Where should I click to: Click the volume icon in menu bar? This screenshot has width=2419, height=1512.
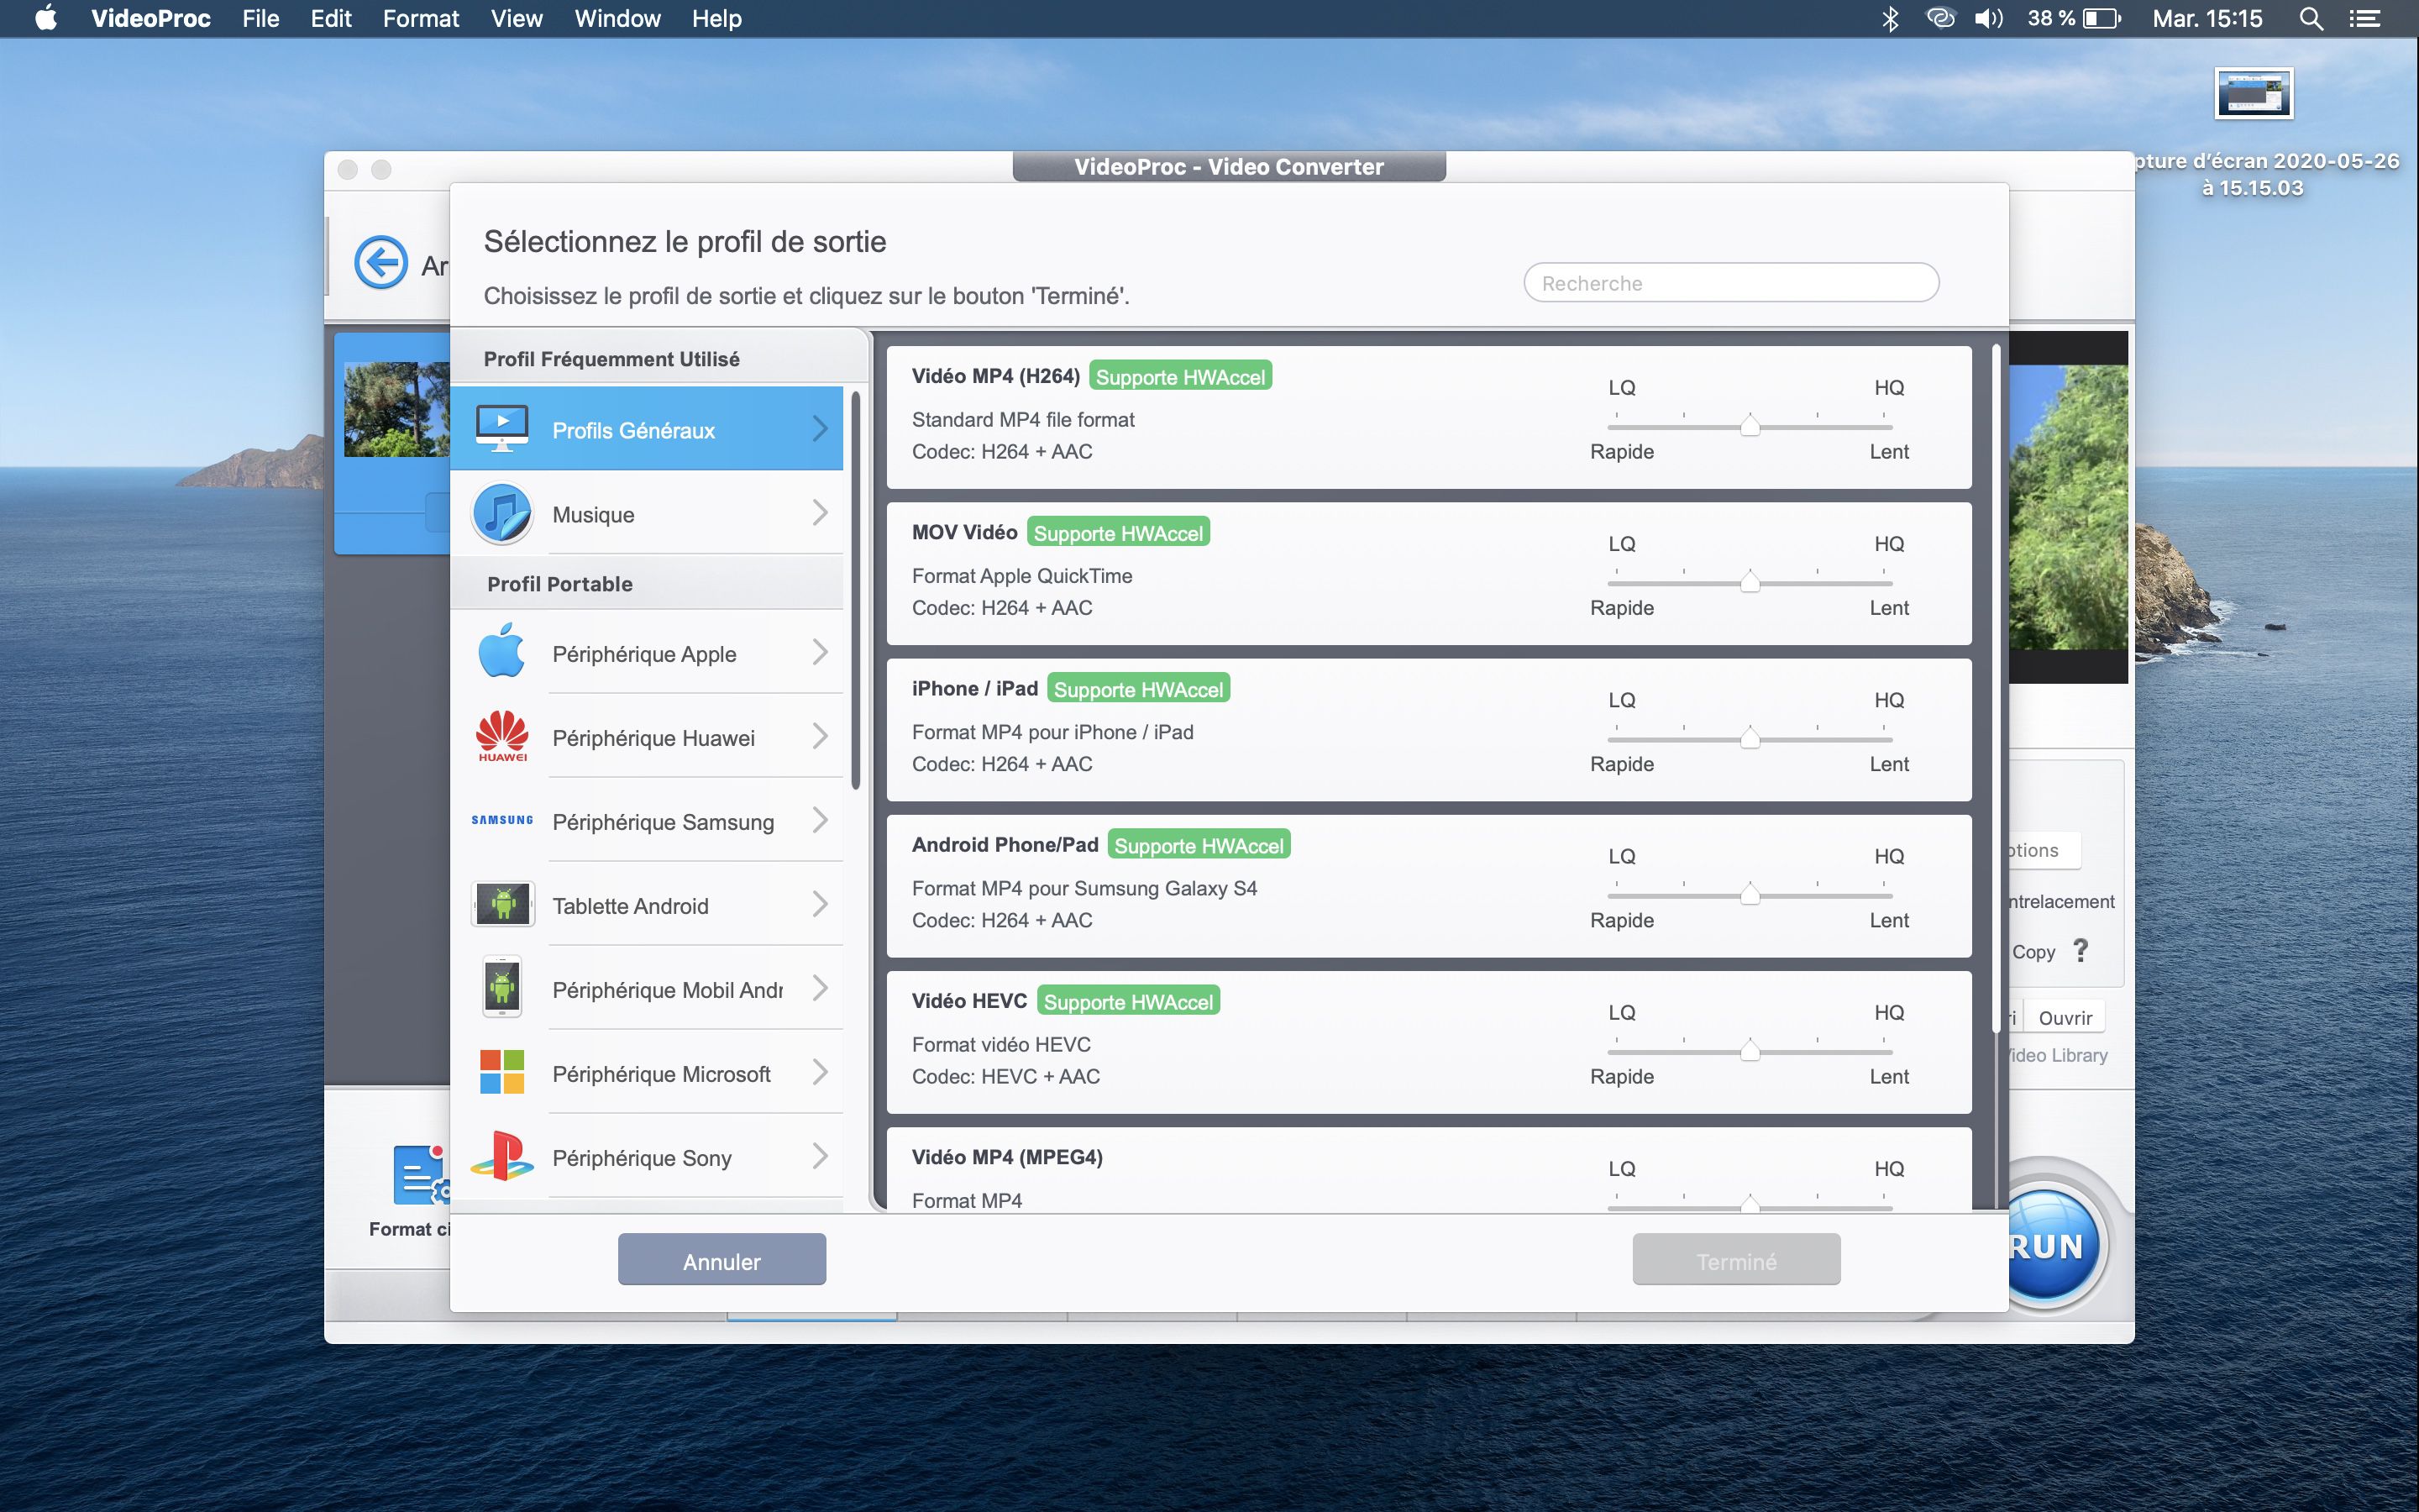click(x=1988, y=18)
